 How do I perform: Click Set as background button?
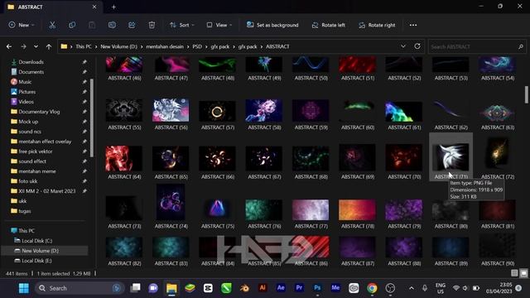point(272,25)
